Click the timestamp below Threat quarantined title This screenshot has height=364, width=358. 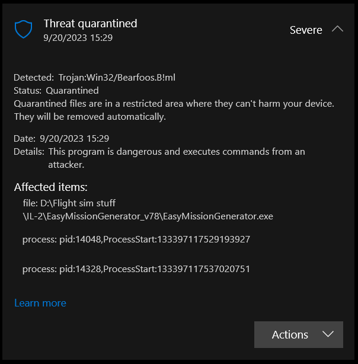point(78,37)
